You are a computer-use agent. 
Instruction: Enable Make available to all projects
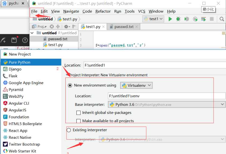[78, 121]
